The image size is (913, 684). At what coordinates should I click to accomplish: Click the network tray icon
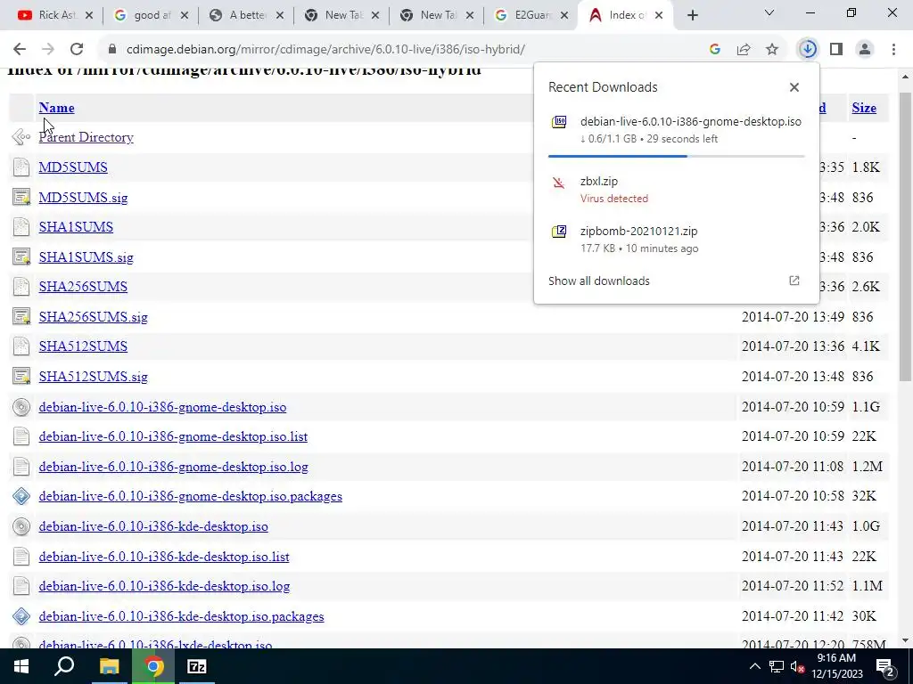777,666
